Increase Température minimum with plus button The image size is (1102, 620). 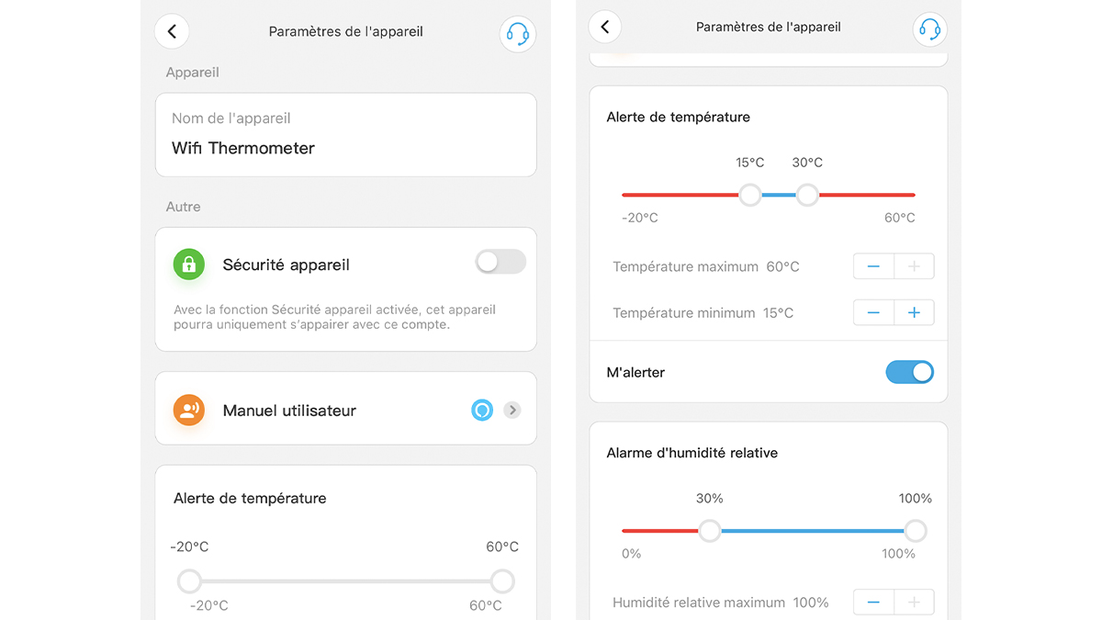[x=914, y=312]
